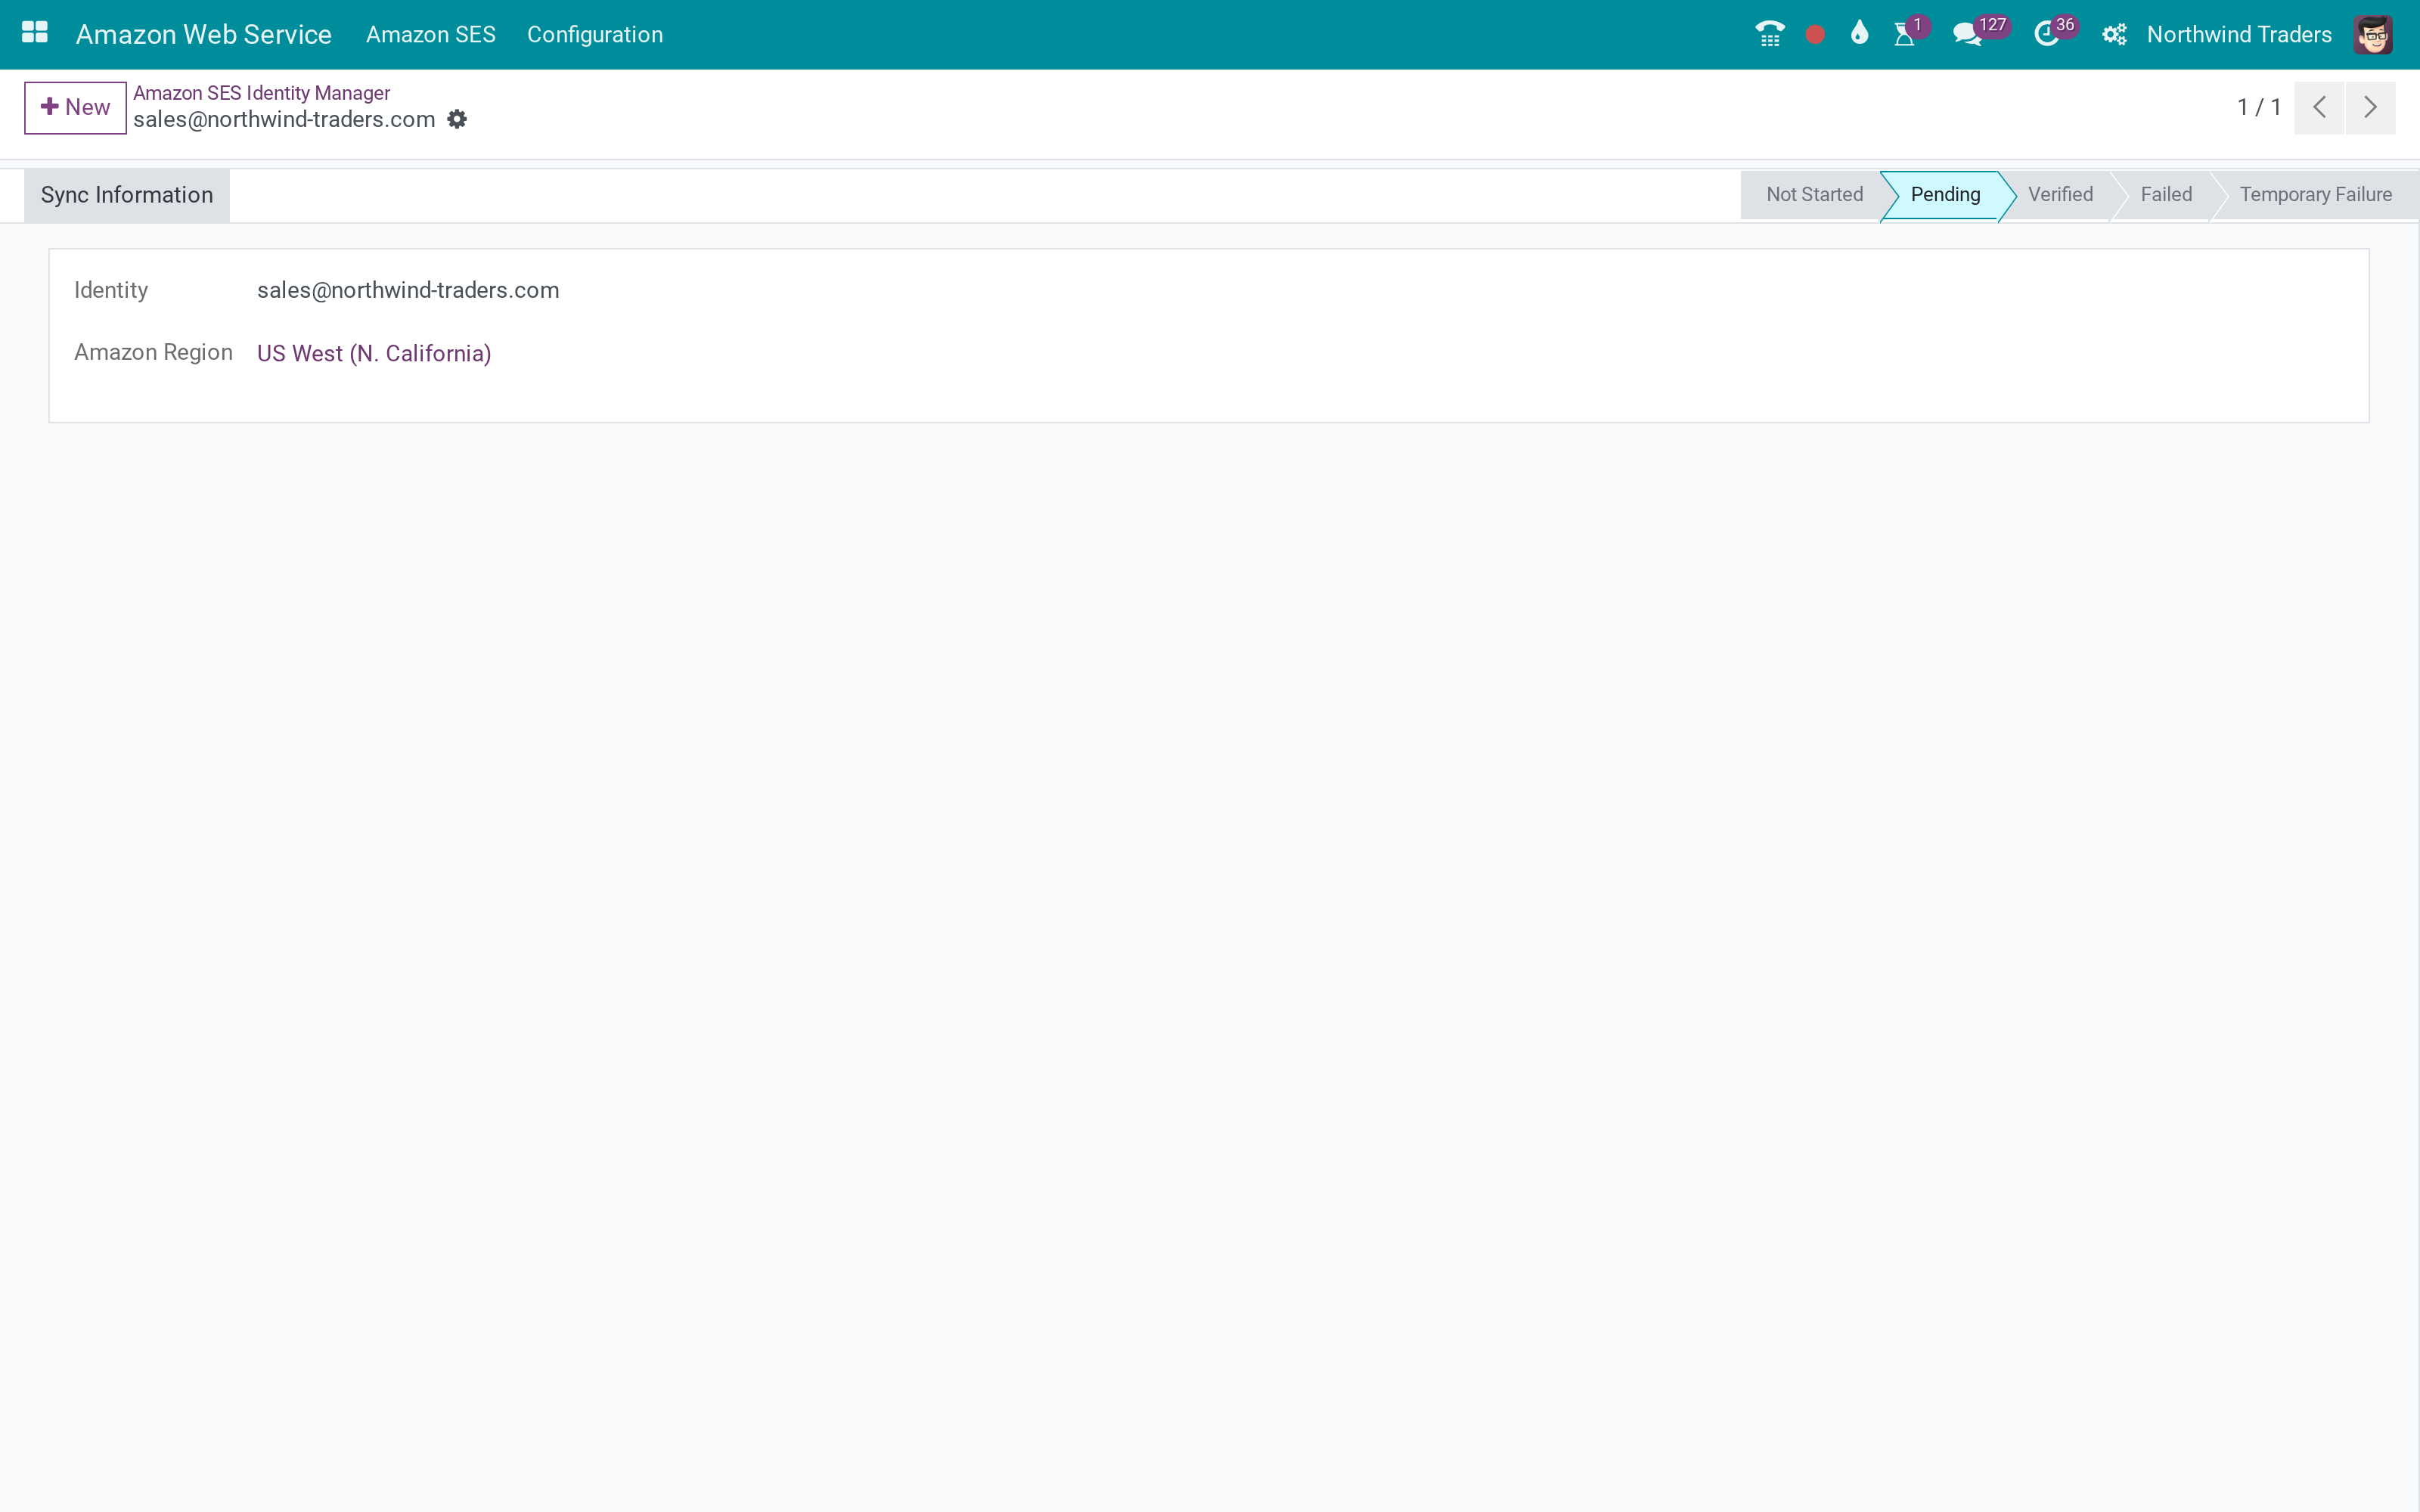Open the US West (N. California) region link
Image resolution: width=2420 pixels, height=1512 pixels.
(x=374, y=354)
